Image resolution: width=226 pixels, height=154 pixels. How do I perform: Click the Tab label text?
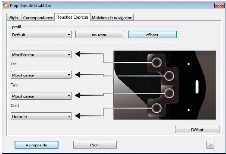coord(14,85)
